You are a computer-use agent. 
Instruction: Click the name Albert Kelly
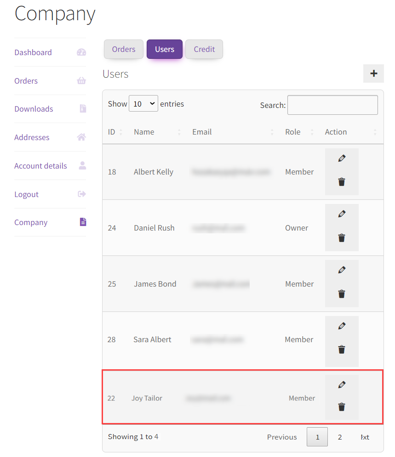point(154,172)
